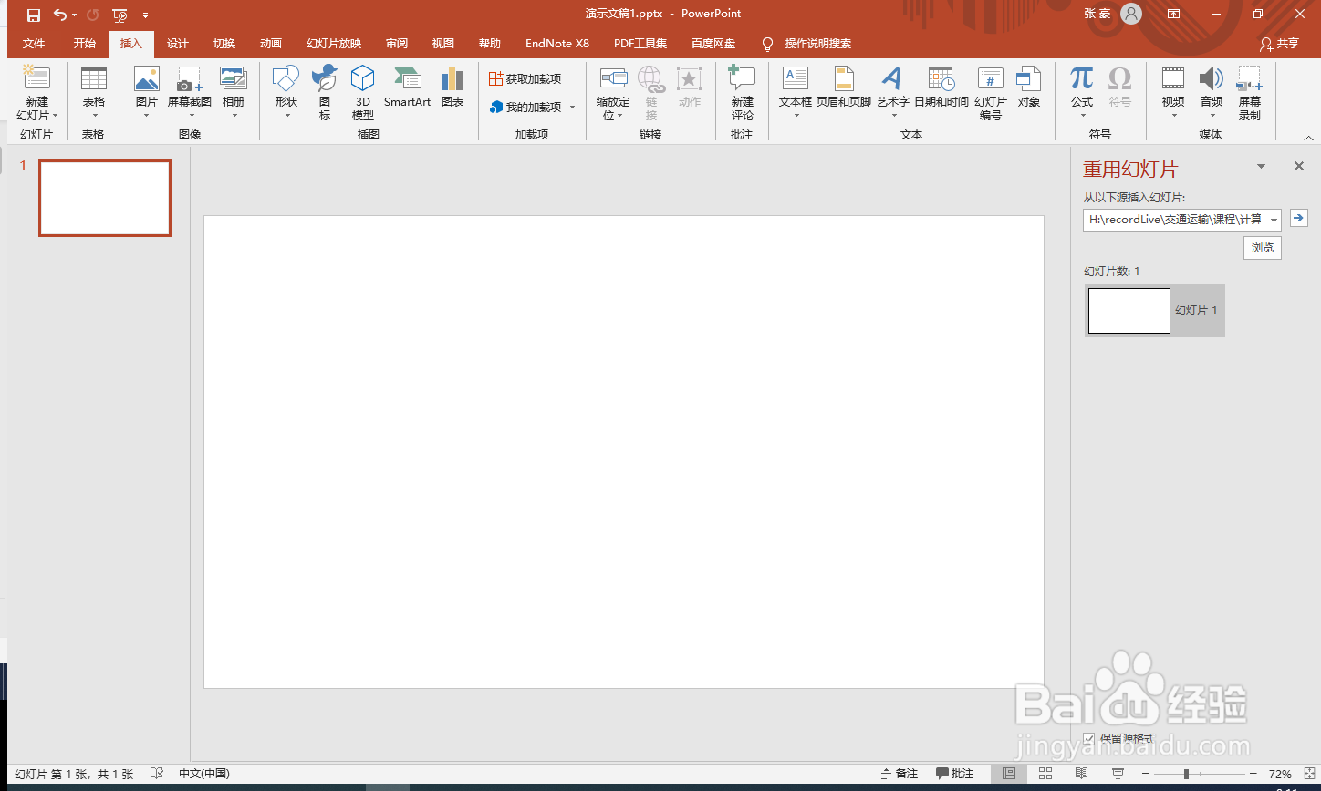Insert an Equation (公式)

pos(1082,78)
